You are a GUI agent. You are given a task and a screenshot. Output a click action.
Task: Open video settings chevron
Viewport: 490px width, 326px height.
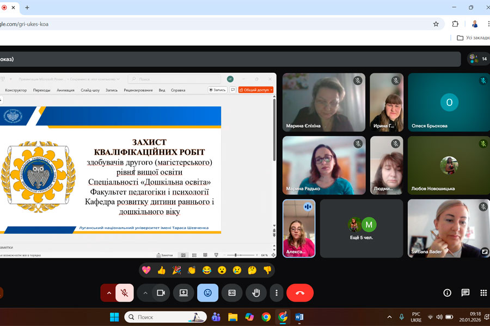tap(145, 293)
